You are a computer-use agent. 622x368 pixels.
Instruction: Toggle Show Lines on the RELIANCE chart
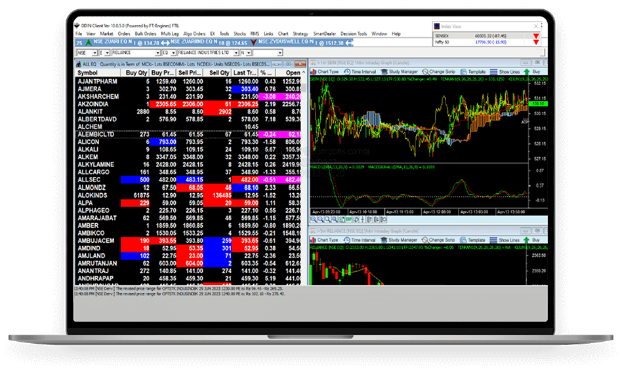pos(505,240)
